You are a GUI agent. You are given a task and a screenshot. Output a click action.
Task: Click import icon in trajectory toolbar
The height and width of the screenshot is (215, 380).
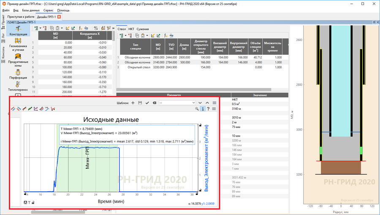pyautogui.click(x=68, y=28)
